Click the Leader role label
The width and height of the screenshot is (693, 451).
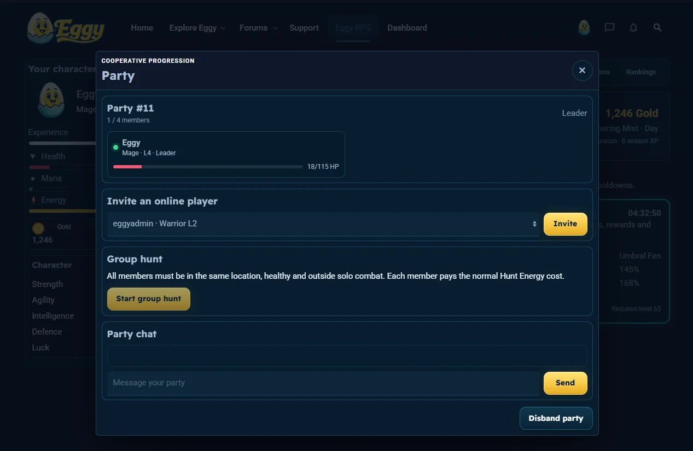pyautogui.click(x=574, y=113)
